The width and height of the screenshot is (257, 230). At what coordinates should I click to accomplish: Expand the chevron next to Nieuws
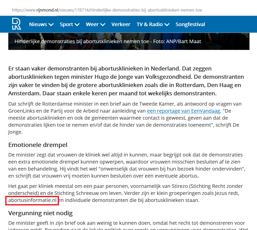coord(51,25)
